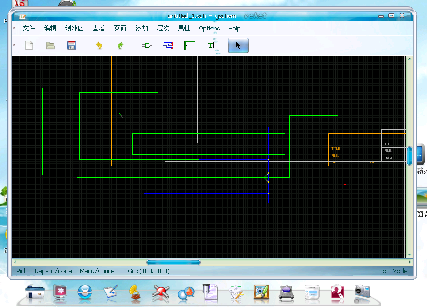Image resolution: width=427 pixels, height=307 pixels.
Task: Open the 文件 menu
Action: pyautogui.click(x=29, y=28)
